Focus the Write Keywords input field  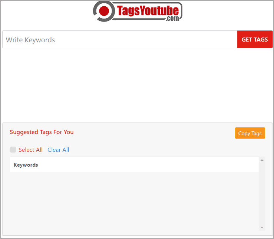click(x=120, y=39)
